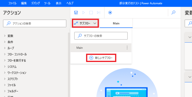Viewport: 192px width, 97px height.
Task: Click the Run next action icon
Action: (x=99, y=13)
